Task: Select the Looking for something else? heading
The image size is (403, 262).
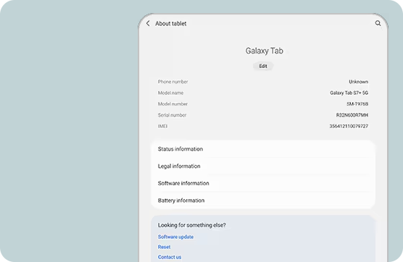Action: [192, 225]
